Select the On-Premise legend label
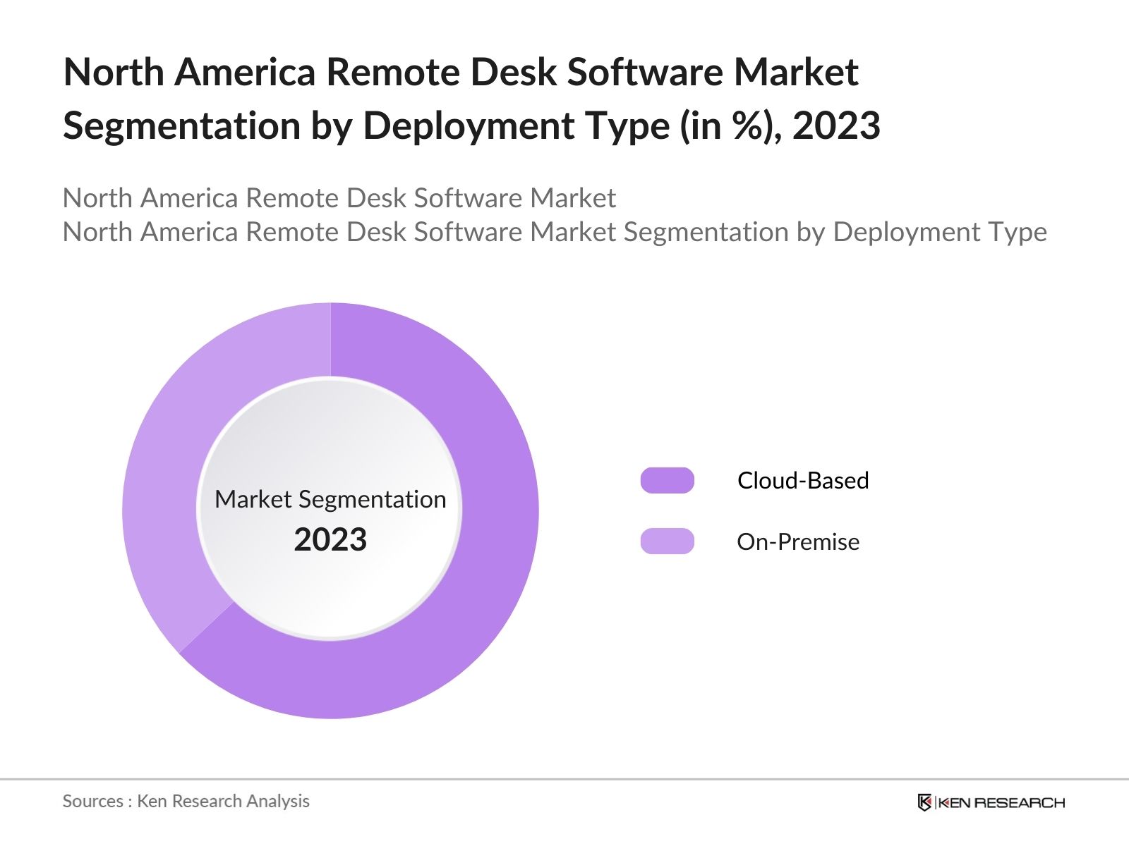The image size is (1129, 846). (797, 541)
